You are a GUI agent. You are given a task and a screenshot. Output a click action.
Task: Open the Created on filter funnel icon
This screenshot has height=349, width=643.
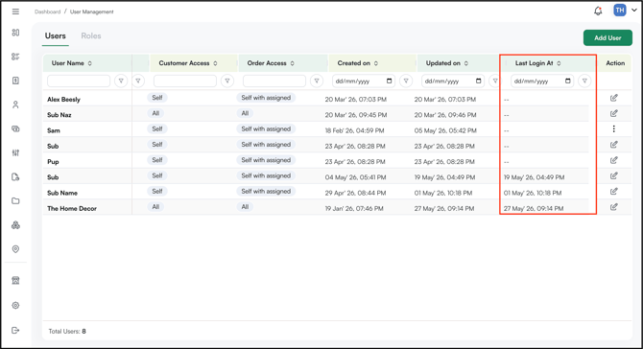coord(406,81)
